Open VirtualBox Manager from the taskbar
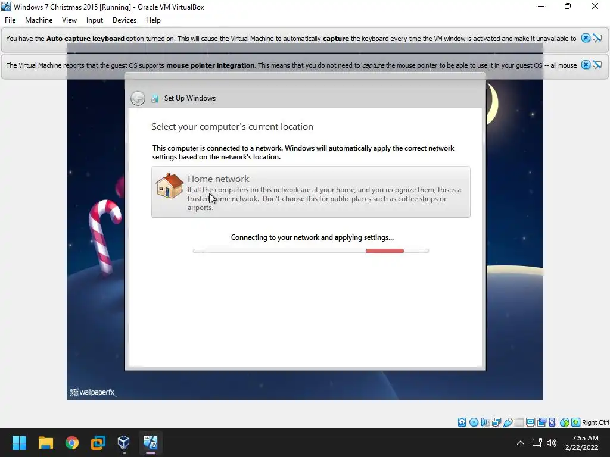This screenshot has width=610, height=457. [124, 443]
